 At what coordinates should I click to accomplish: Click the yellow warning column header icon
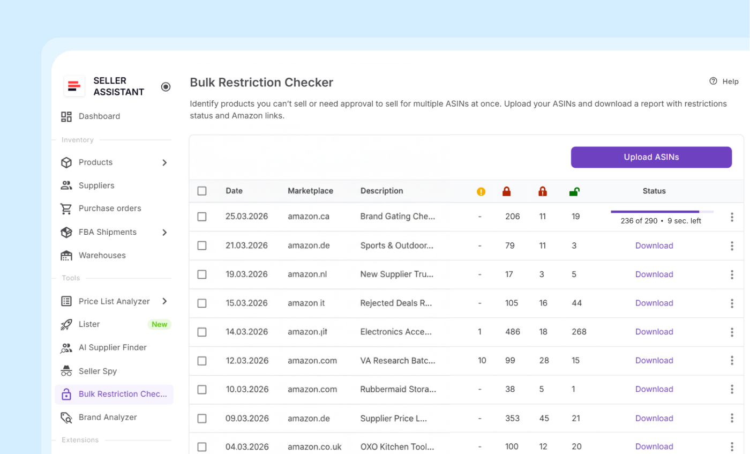click(x=481, y=191)
